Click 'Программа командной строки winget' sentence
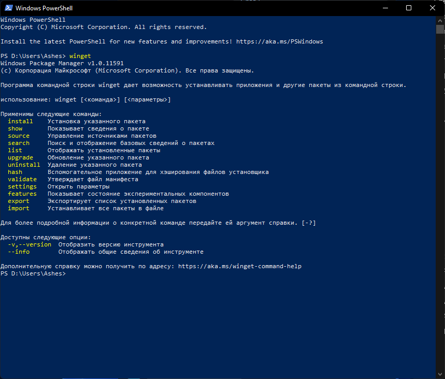The image size is (445, 379). coord(203,85)
